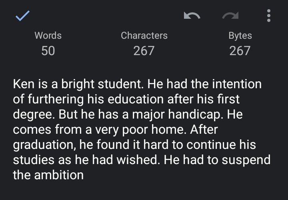Undo the last edit
This screenshot has width=288, height=200.
[192, 16]
